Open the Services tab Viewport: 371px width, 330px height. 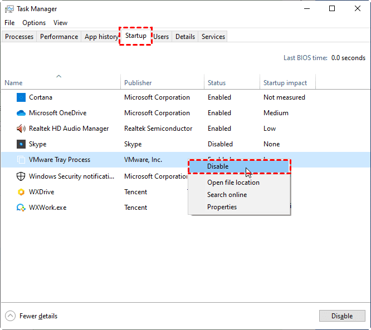213,37
